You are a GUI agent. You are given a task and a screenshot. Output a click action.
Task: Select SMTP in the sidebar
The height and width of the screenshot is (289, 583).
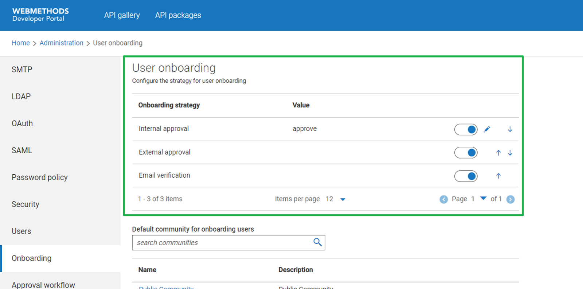22,70
